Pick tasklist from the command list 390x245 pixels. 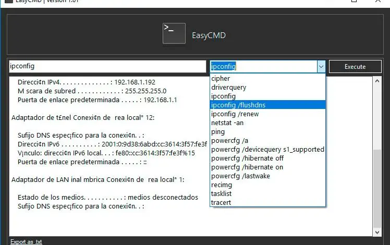[267, 194]
